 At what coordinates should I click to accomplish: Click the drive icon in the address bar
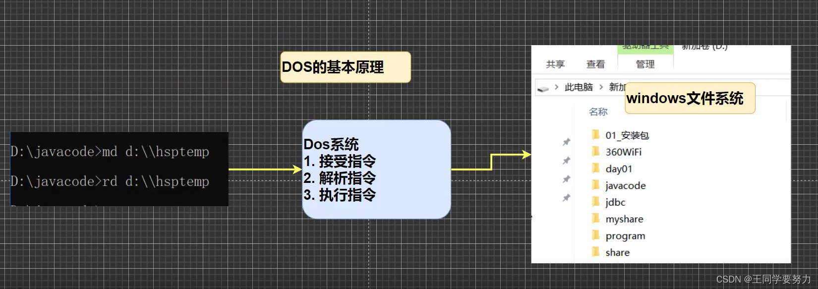[x=543, y=88]
